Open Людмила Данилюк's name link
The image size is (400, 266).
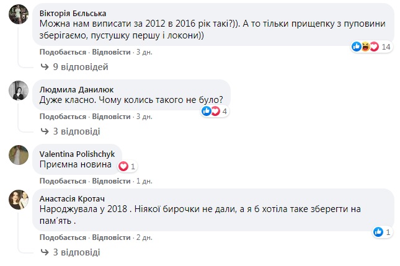(x=72, y=89)
